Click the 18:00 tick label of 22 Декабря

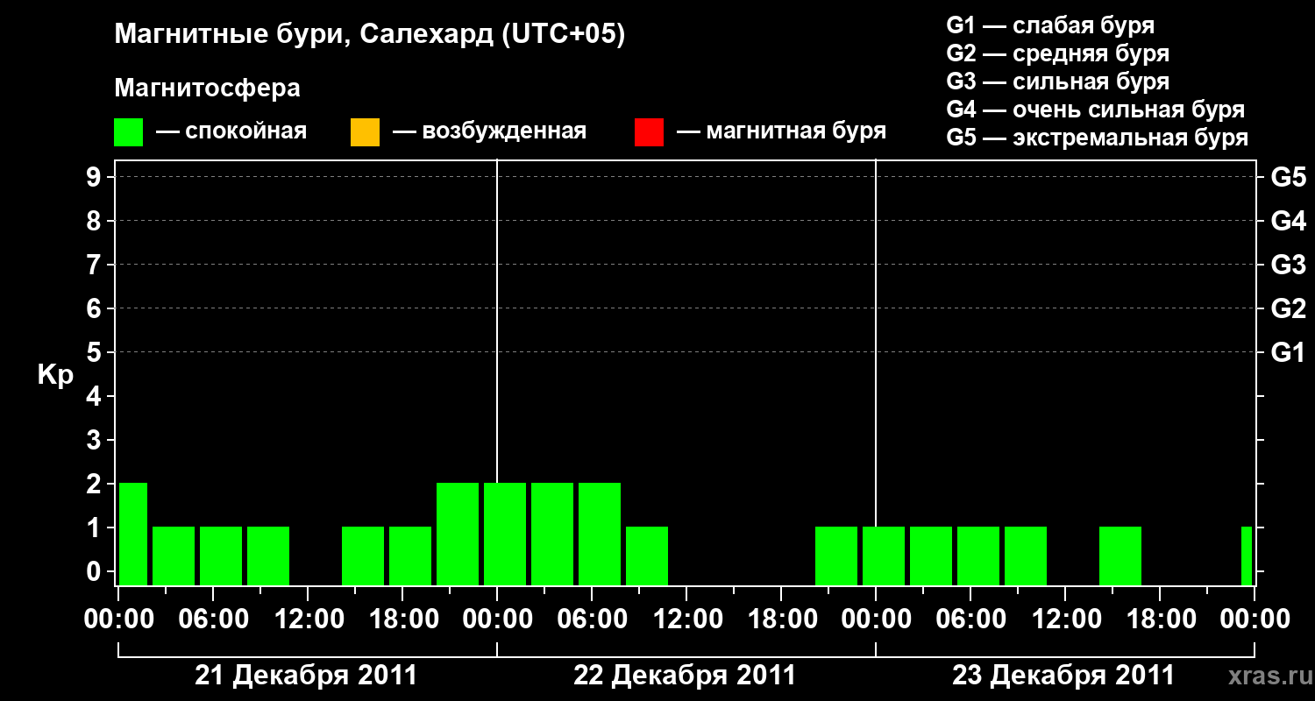click(781, 619)
